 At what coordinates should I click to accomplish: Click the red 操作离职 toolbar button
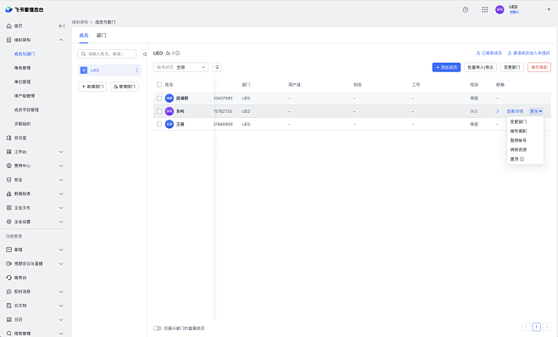[x=539, y=67]
